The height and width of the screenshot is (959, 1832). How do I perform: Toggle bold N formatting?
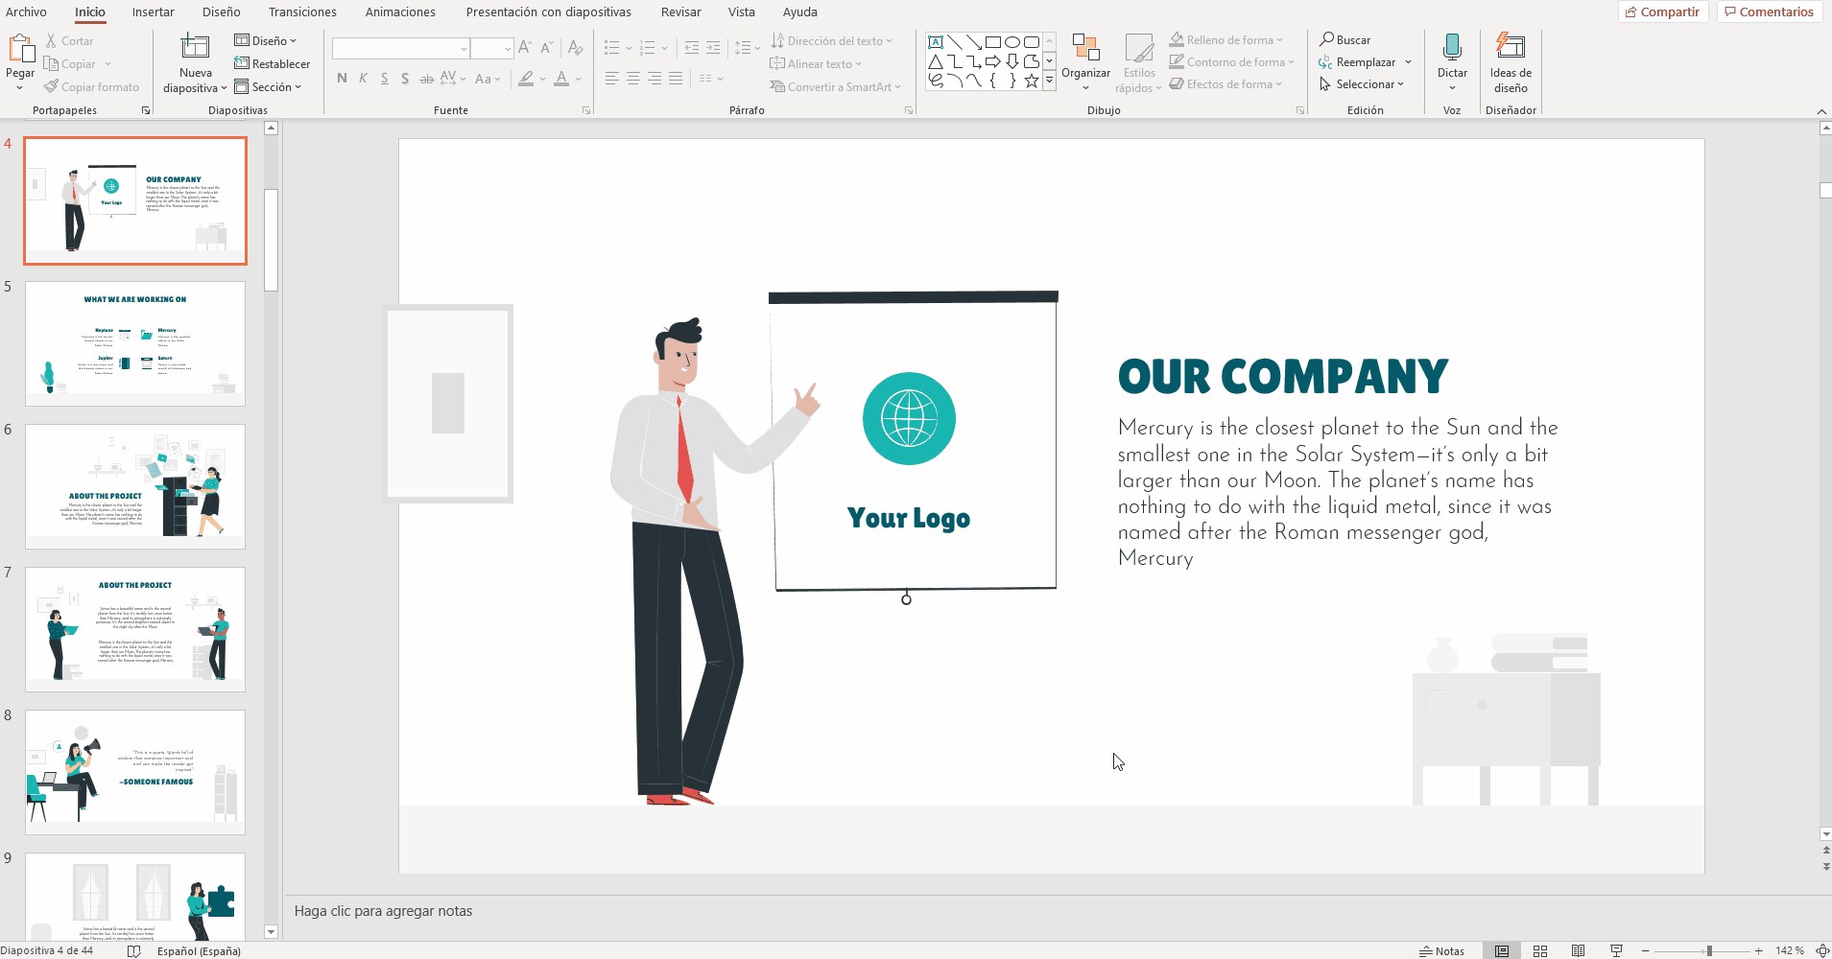343,79
